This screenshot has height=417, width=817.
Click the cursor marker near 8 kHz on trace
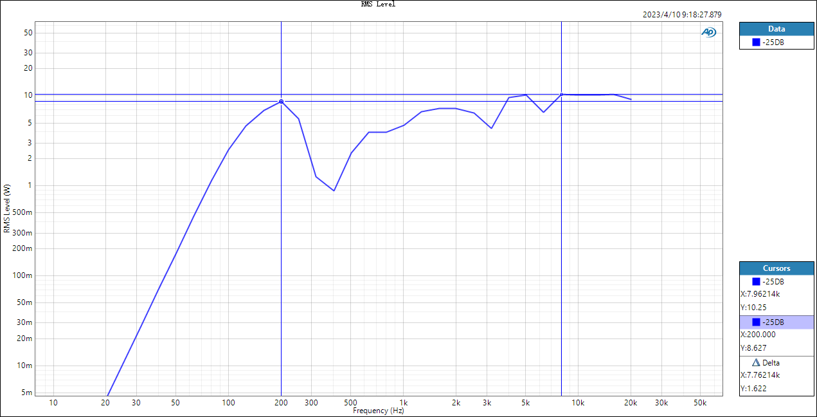pos(562,95)
